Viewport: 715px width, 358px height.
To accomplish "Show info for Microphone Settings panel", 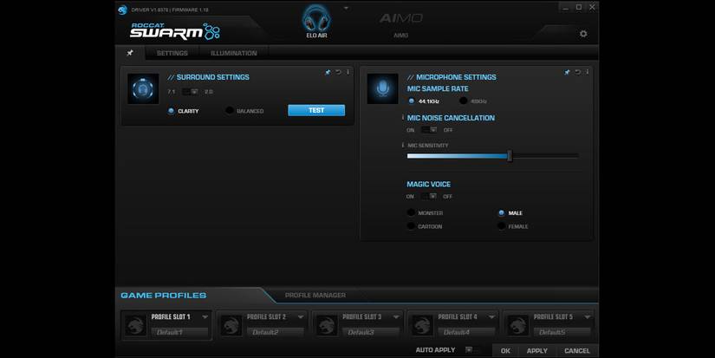I will tap(588, 72).
